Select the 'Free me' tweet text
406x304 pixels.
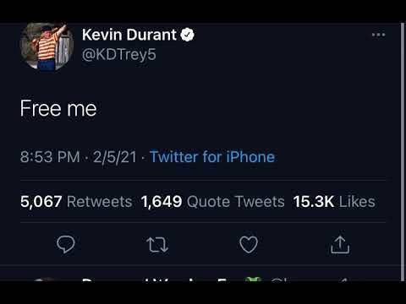58,109
